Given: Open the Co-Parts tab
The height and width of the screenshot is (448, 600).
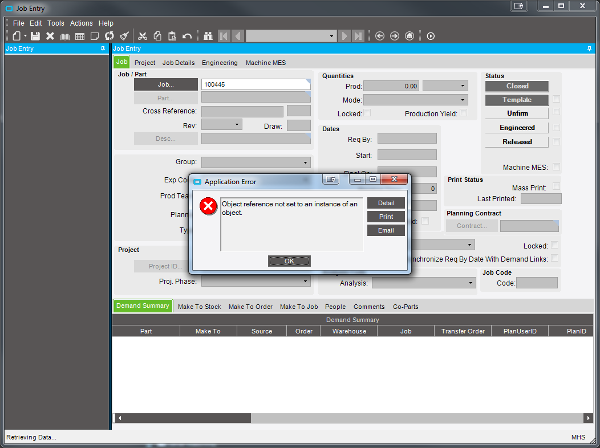Looking at the screenshot, I should point(406,307).
